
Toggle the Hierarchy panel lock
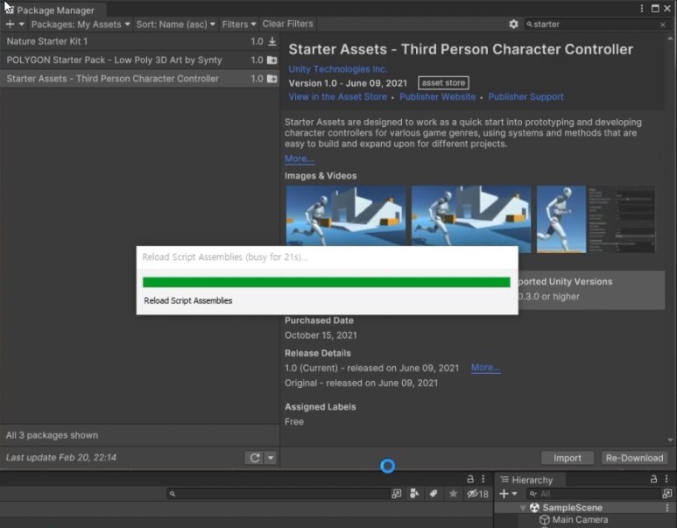(653, 479)
